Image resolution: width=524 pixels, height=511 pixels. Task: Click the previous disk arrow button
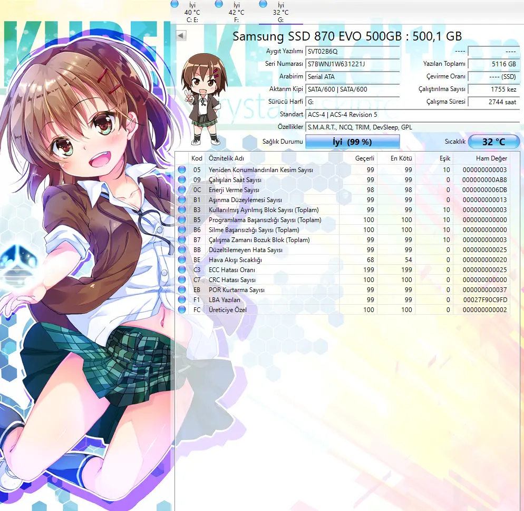pos(181,35)
